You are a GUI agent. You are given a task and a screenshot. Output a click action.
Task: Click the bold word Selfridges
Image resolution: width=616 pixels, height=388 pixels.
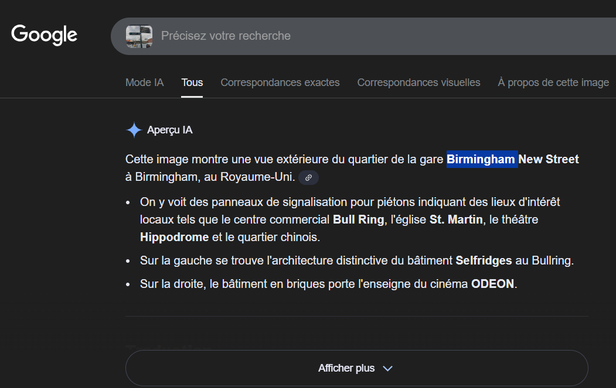(x=484, y=260)
